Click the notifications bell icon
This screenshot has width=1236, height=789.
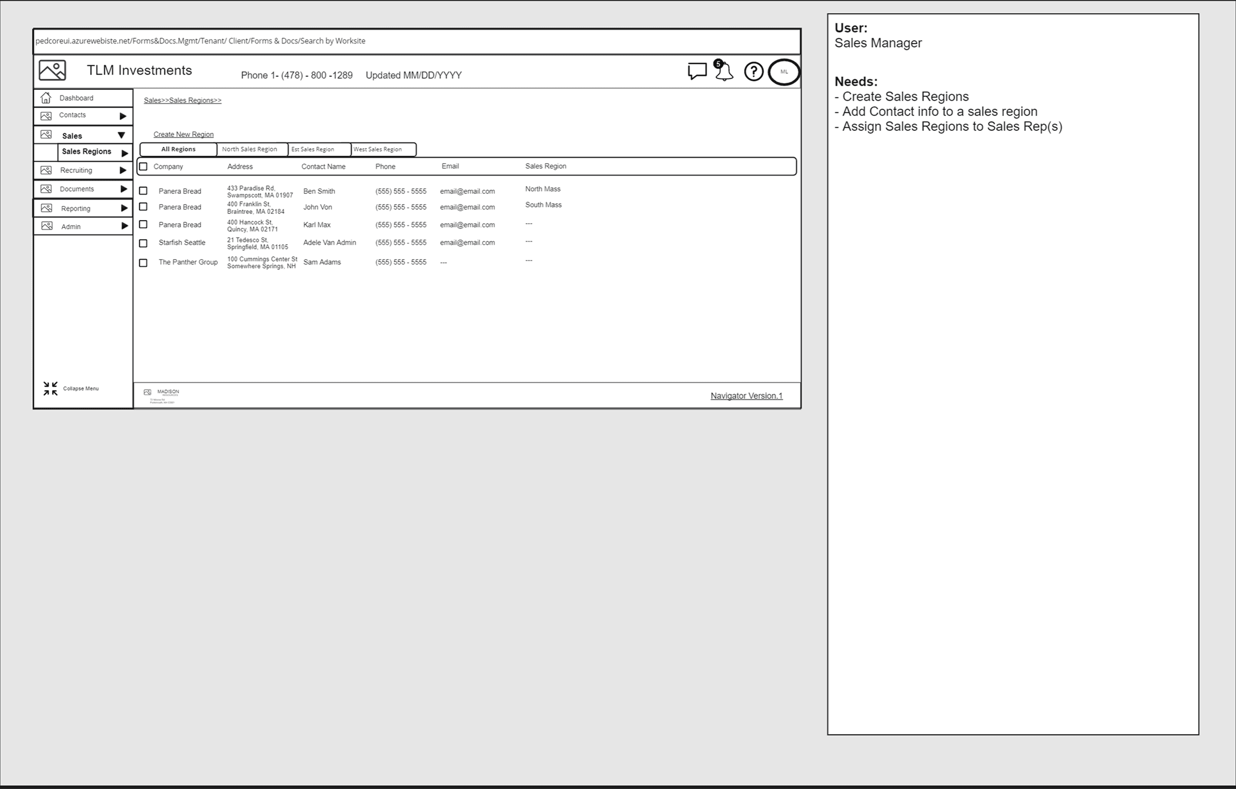(724, 71)
